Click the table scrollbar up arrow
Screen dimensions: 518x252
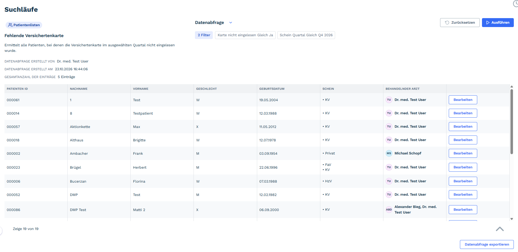512,86
